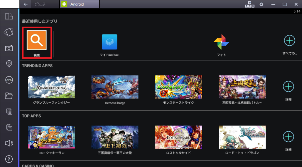Viewport: 302px width, 167px height.
Task: Click 詳細 plus button for Trending Apps
Action: pyautogui.click(x=288, y=87)
